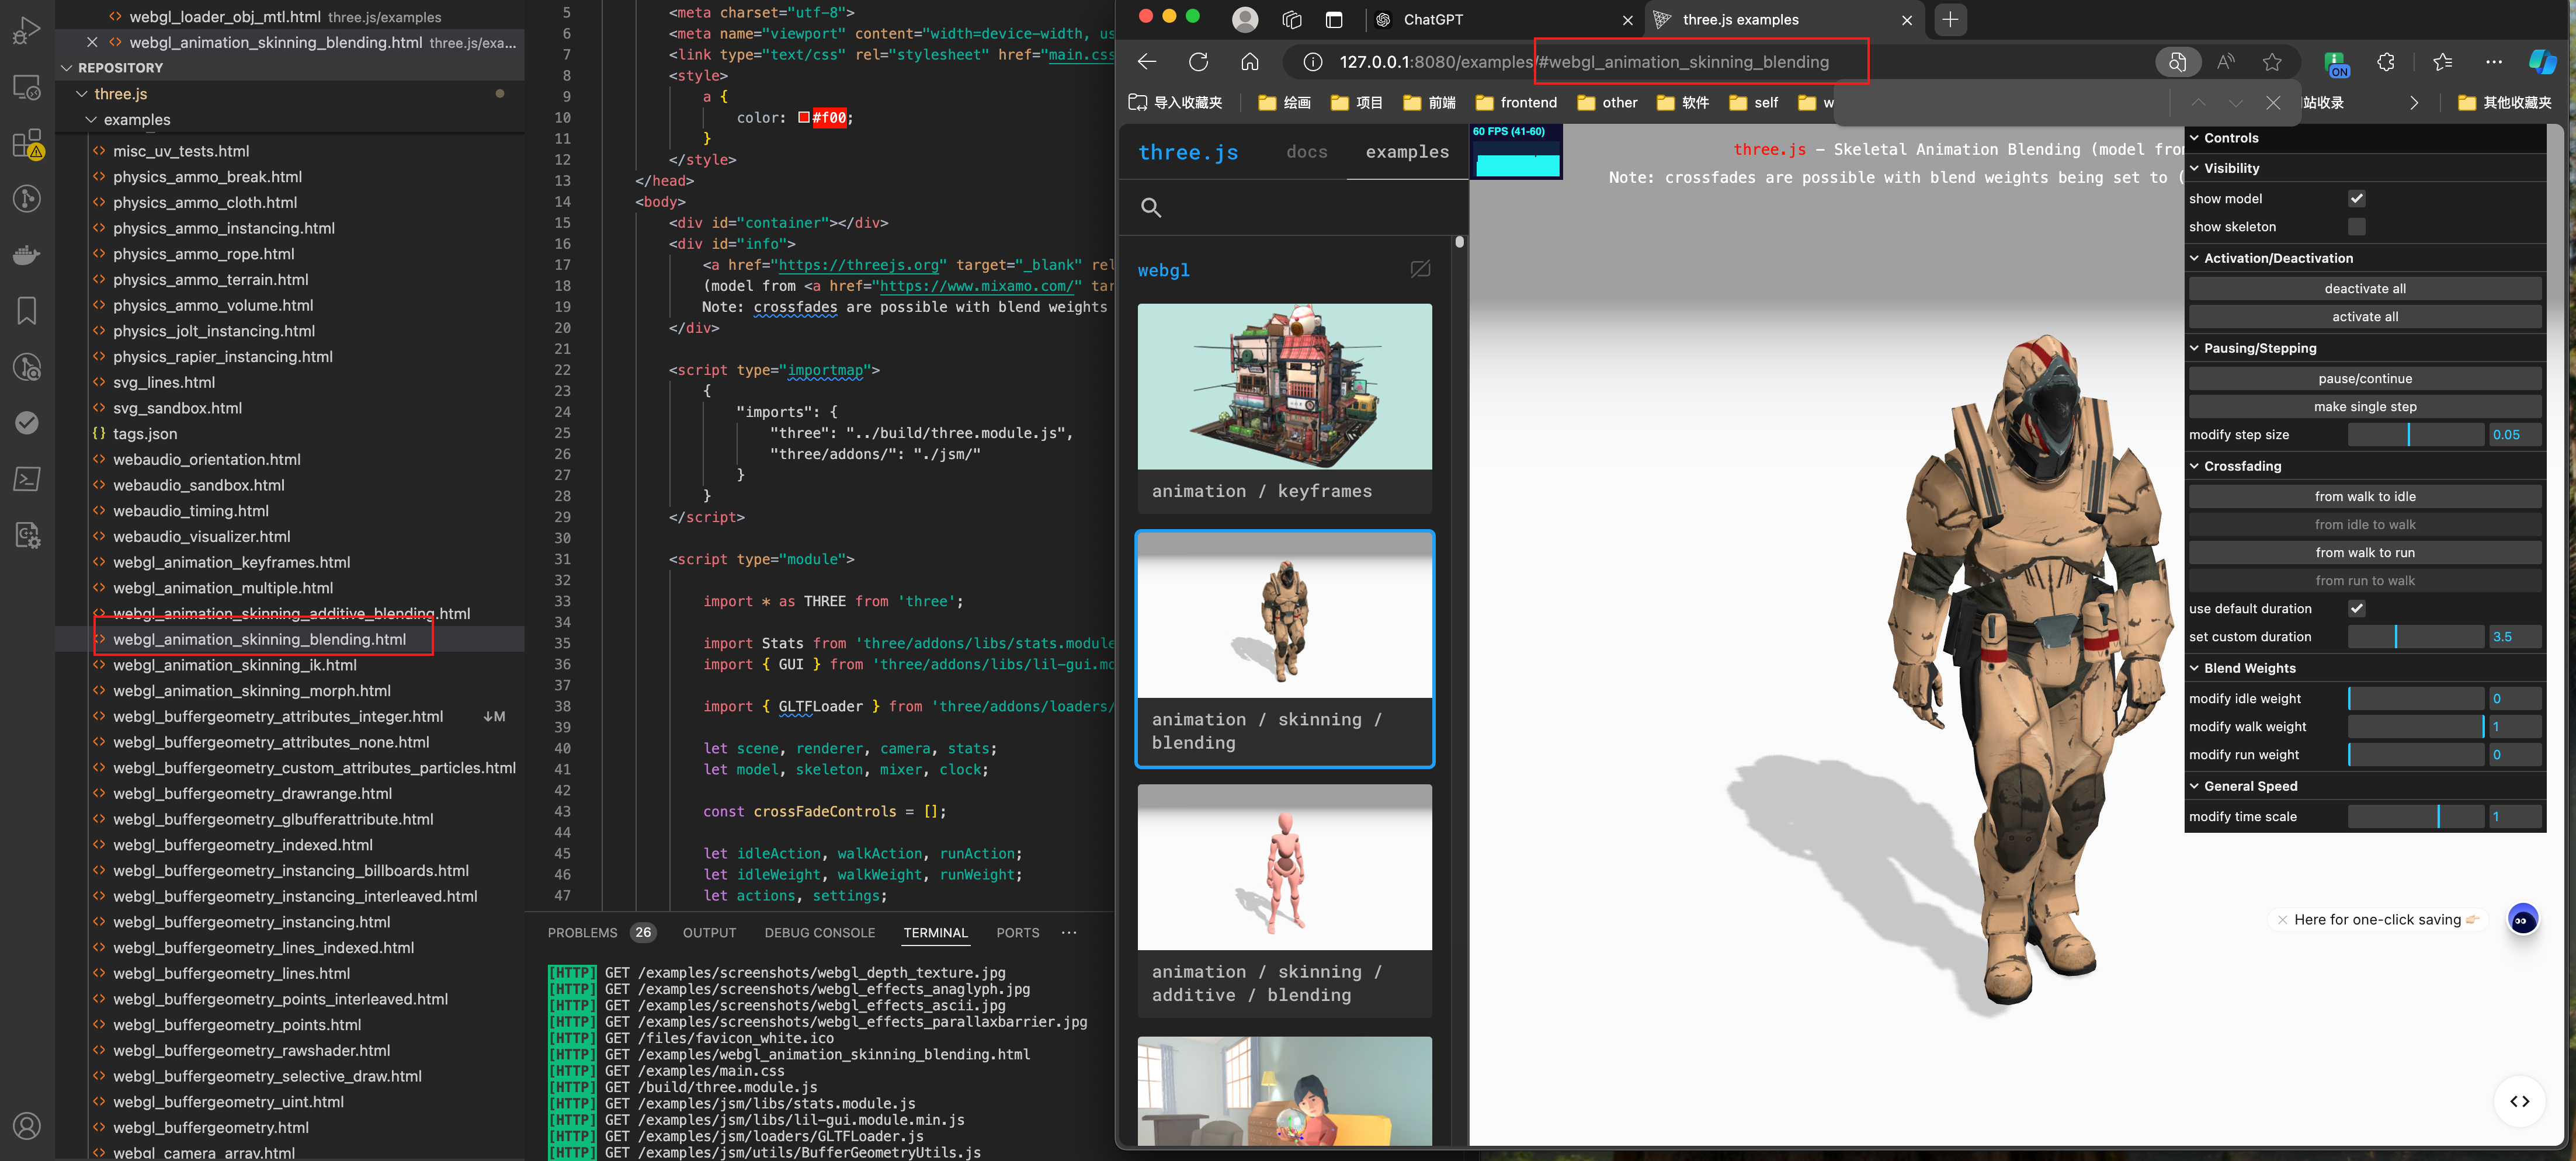Collapse REPOSITORY section in explorer
The width and height of the screenshot is (2576, 1161).
tap(120, 68)
